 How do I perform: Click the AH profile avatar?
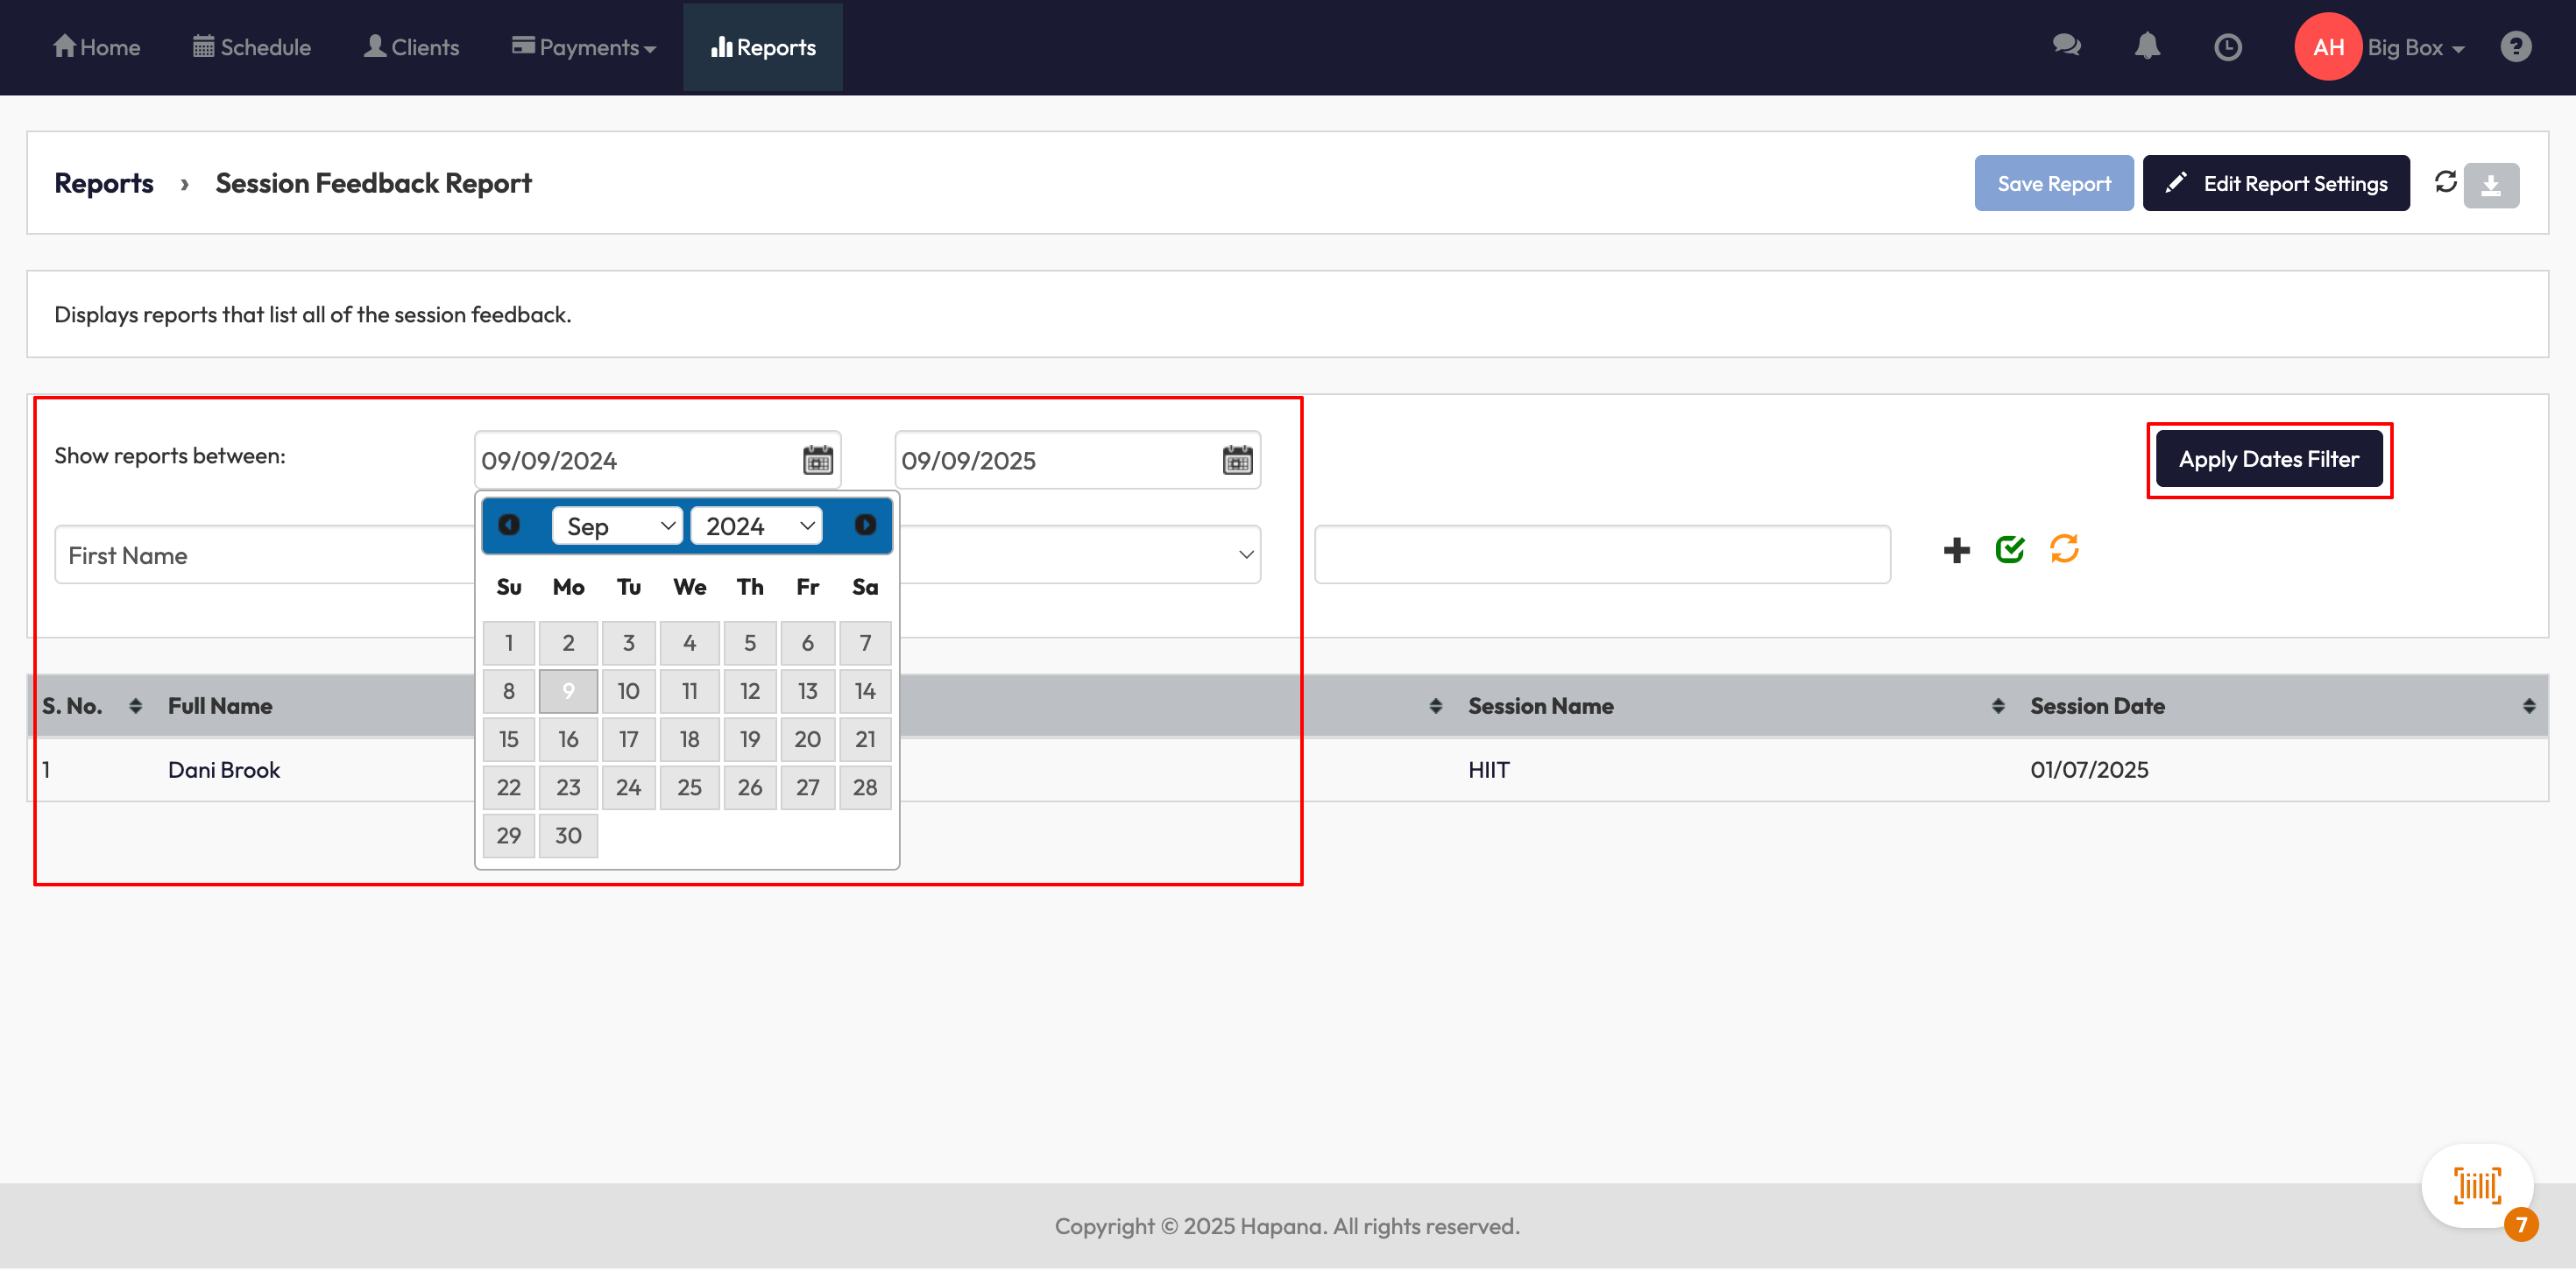coord(2327,47)
